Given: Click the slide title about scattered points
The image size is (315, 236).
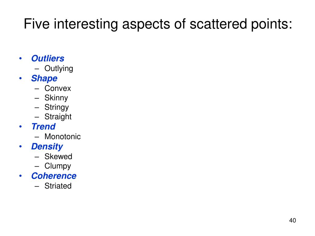Looking at the screenshot, I should (x=158, y=25).
